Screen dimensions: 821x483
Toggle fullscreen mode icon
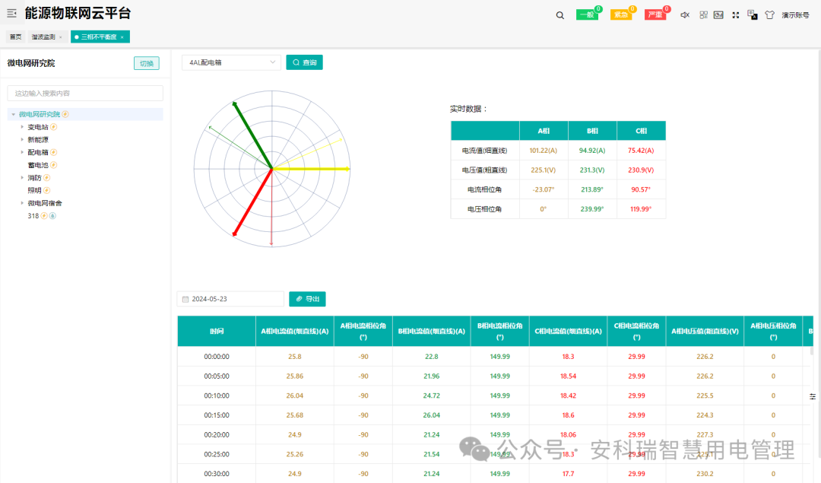pos(736,15)
